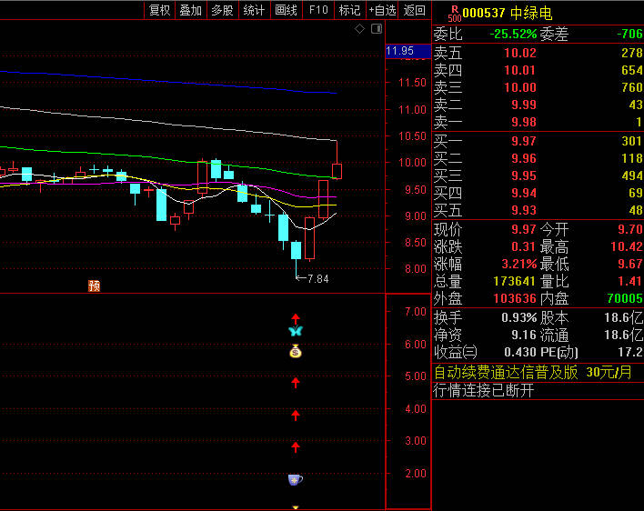The width and height of the screenshot is (644, 511).
Task: Click the 预 forecast marker icon
Action: point(94,286)
